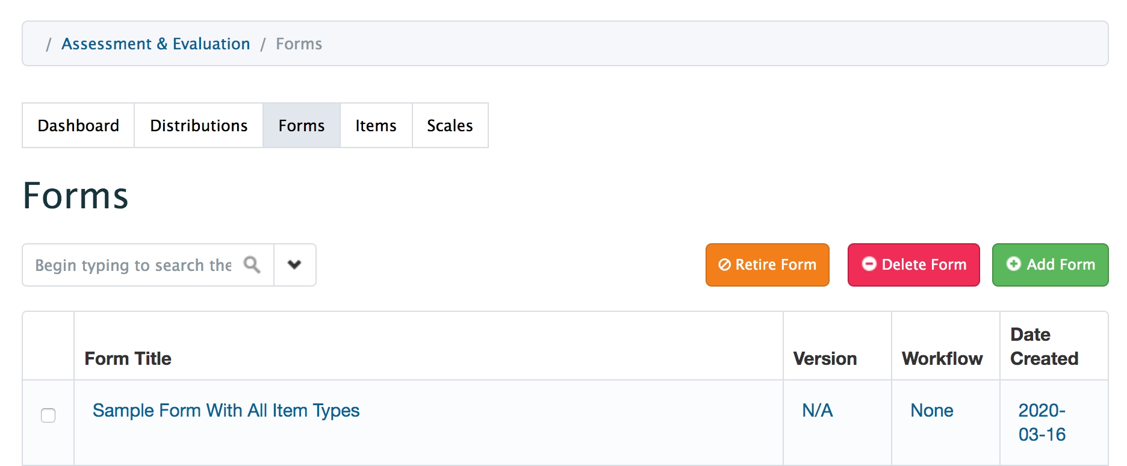Open Assessment & Evaluation breadcrumb link

[155, 44]
